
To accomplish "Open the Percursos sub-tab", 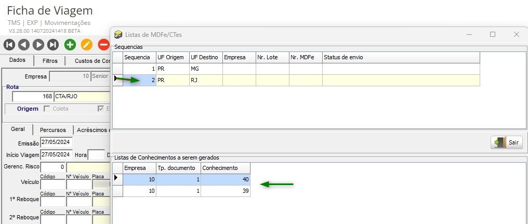I will (53, 130).
